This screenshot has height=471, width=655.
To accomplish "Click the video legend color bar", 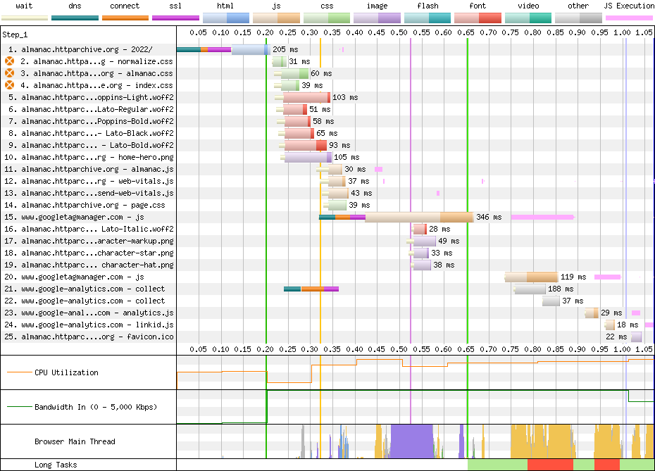I will pyautogui.click(x=528, y=18).
